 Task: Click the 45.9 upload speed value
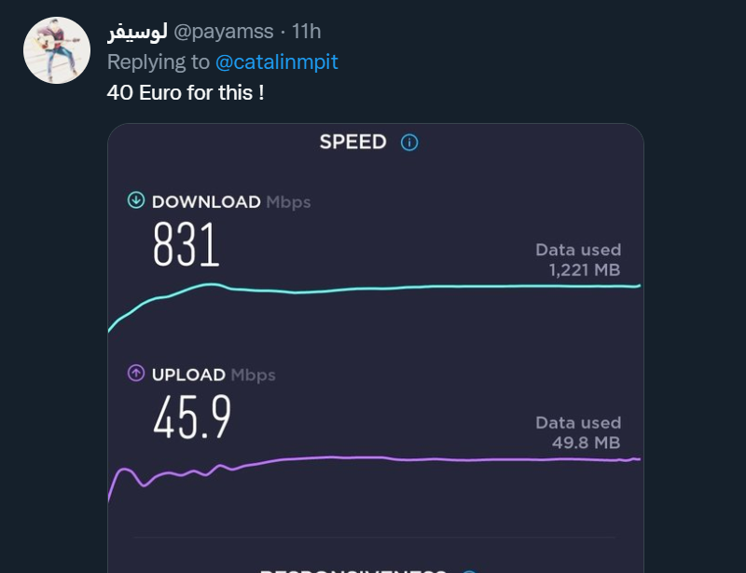pos(192,417)
